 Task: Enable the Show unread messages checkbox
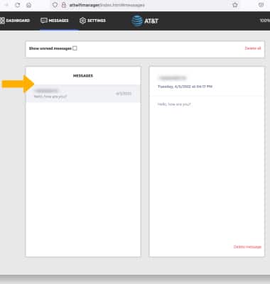[75, 48]
